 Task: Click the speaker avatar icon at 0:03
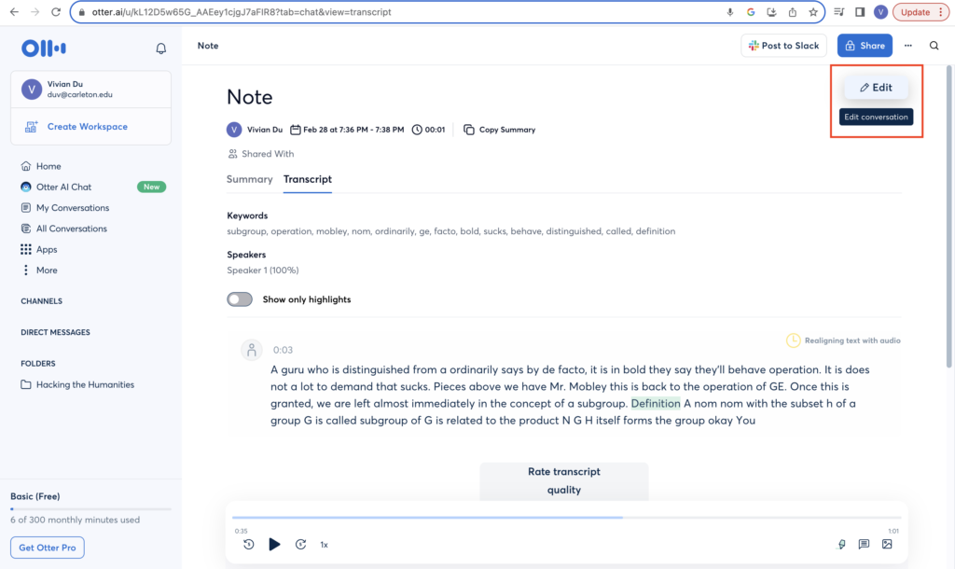(251, 350)
